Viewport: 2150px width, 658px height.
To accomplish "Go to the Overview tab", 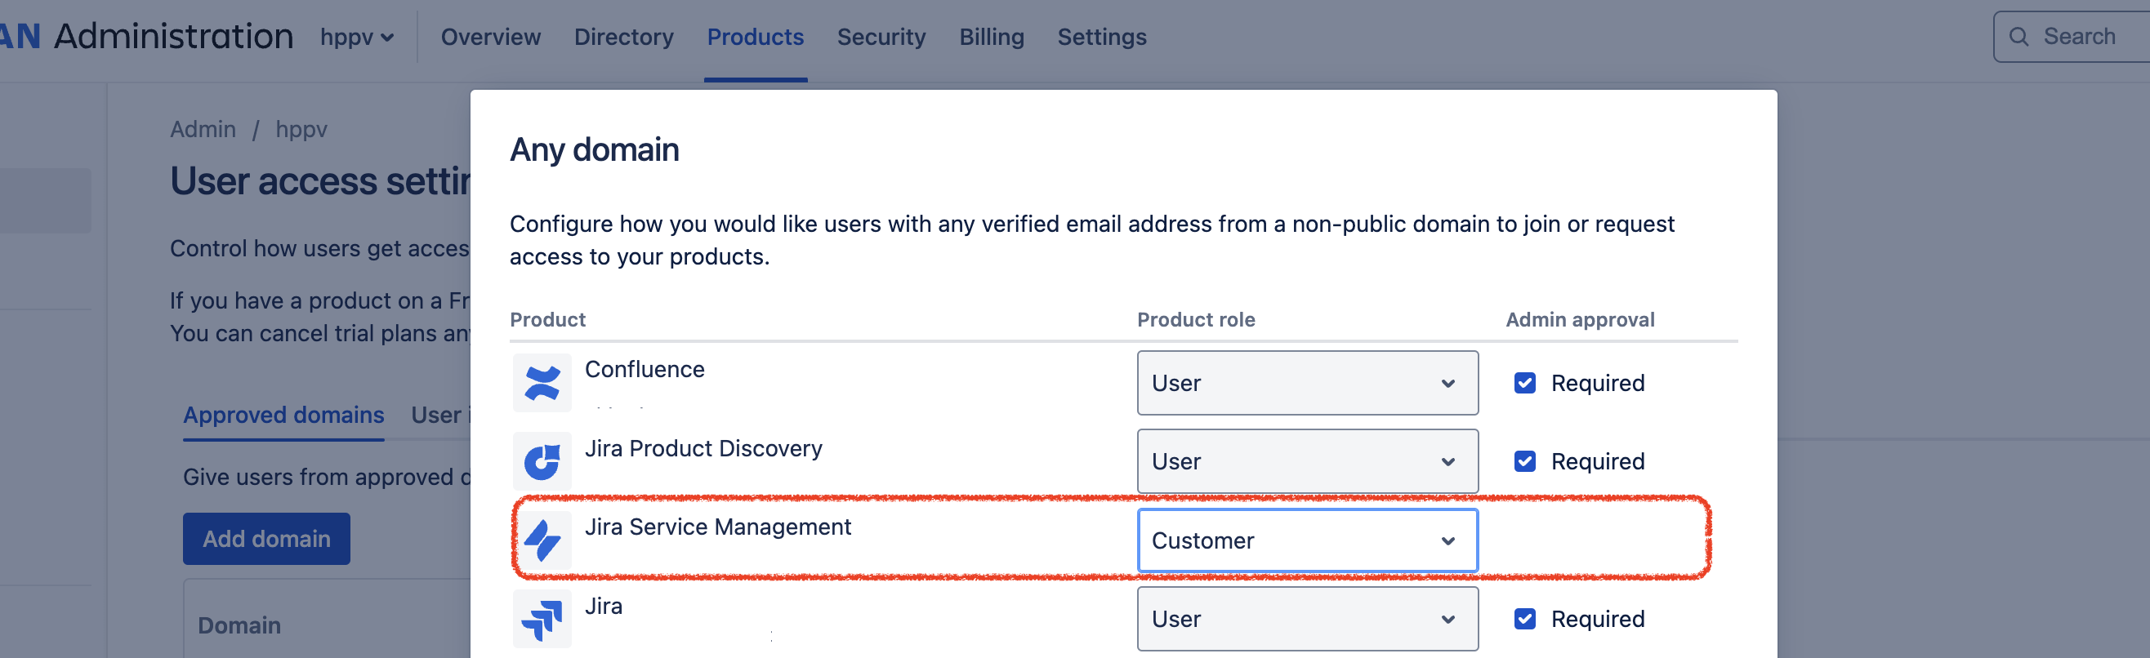I will coord(491,37).
